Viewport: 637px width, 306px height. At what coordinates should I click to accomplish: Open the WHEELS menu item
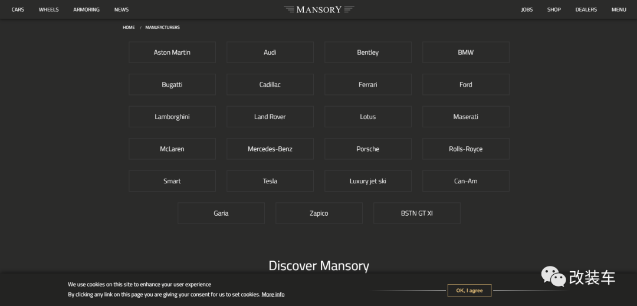[49, 10]
